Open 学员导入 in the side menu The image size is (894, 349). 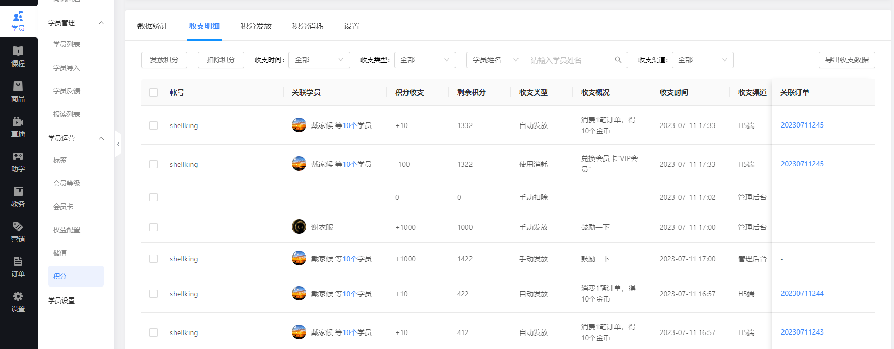[67, 68]
